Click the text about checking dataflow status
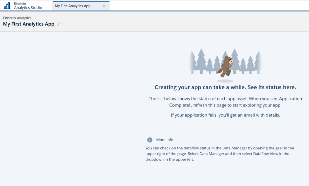 [x=220, y=154]
